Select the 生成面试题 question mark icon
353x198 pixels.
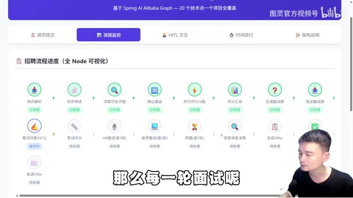tap(275, 90)
